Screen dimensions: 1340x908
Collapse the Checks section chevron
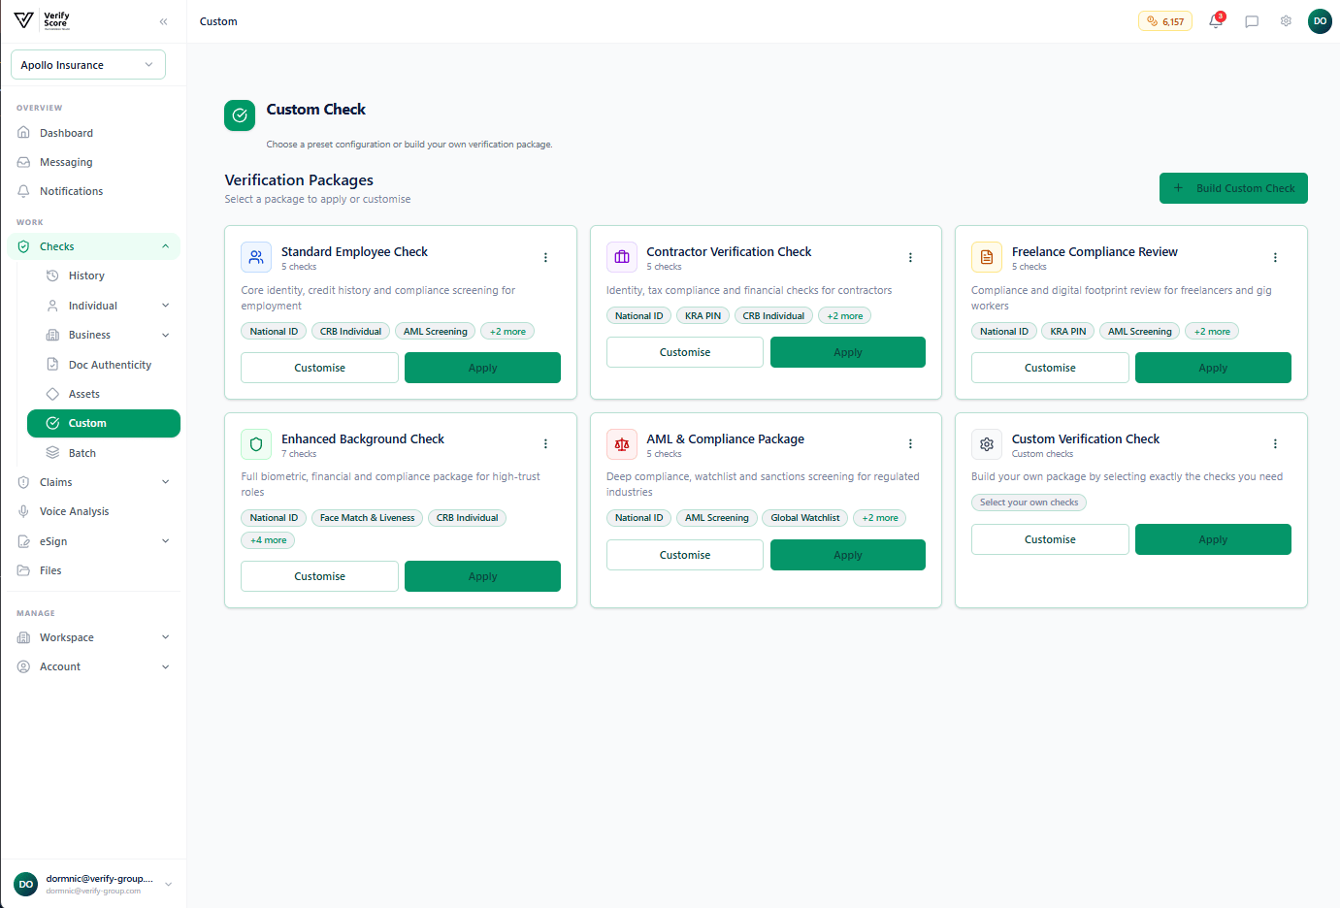[165, 246]
